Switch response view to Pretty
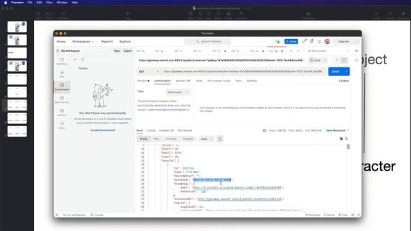The width and height of the screenshot is (411, 231). point(143,139)
